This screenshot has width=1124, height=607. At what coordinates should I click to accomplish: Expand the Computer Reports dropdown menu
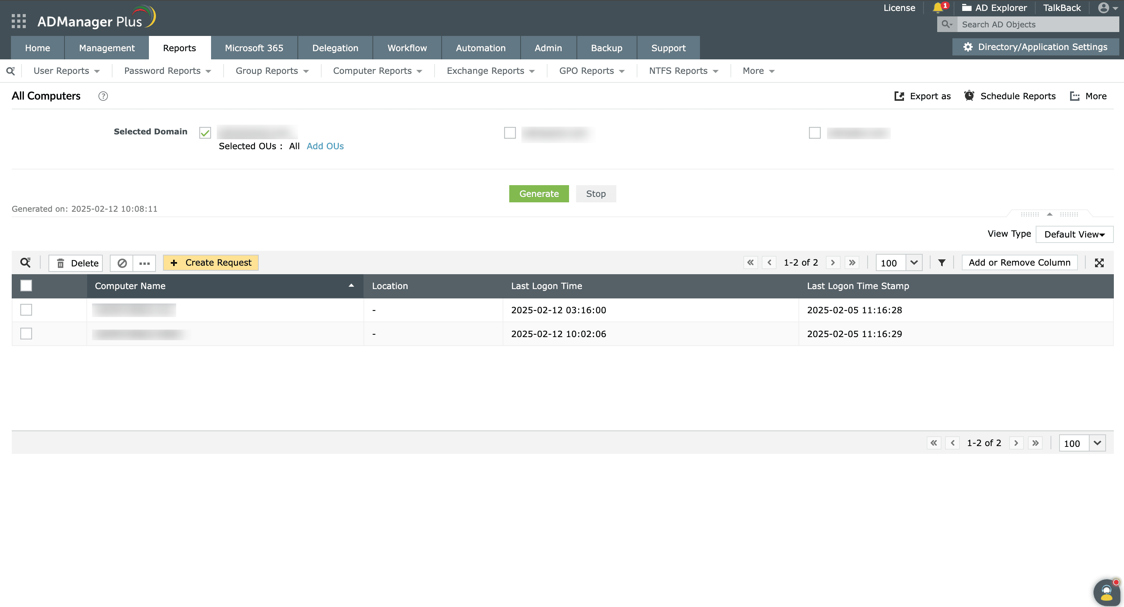coord(378,71)
